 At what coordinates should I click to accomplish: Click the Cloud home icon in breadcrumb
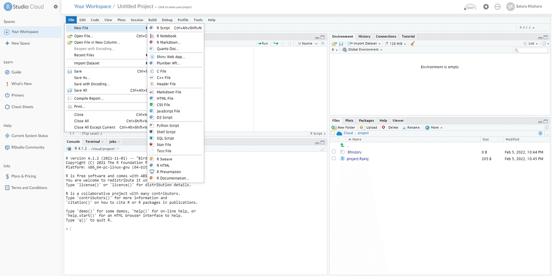[339, 133]
